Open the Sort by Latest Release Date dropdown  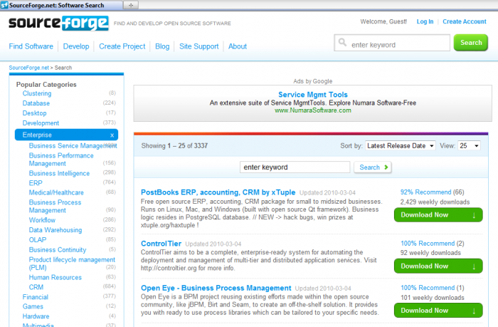click(x=400, y=145)
